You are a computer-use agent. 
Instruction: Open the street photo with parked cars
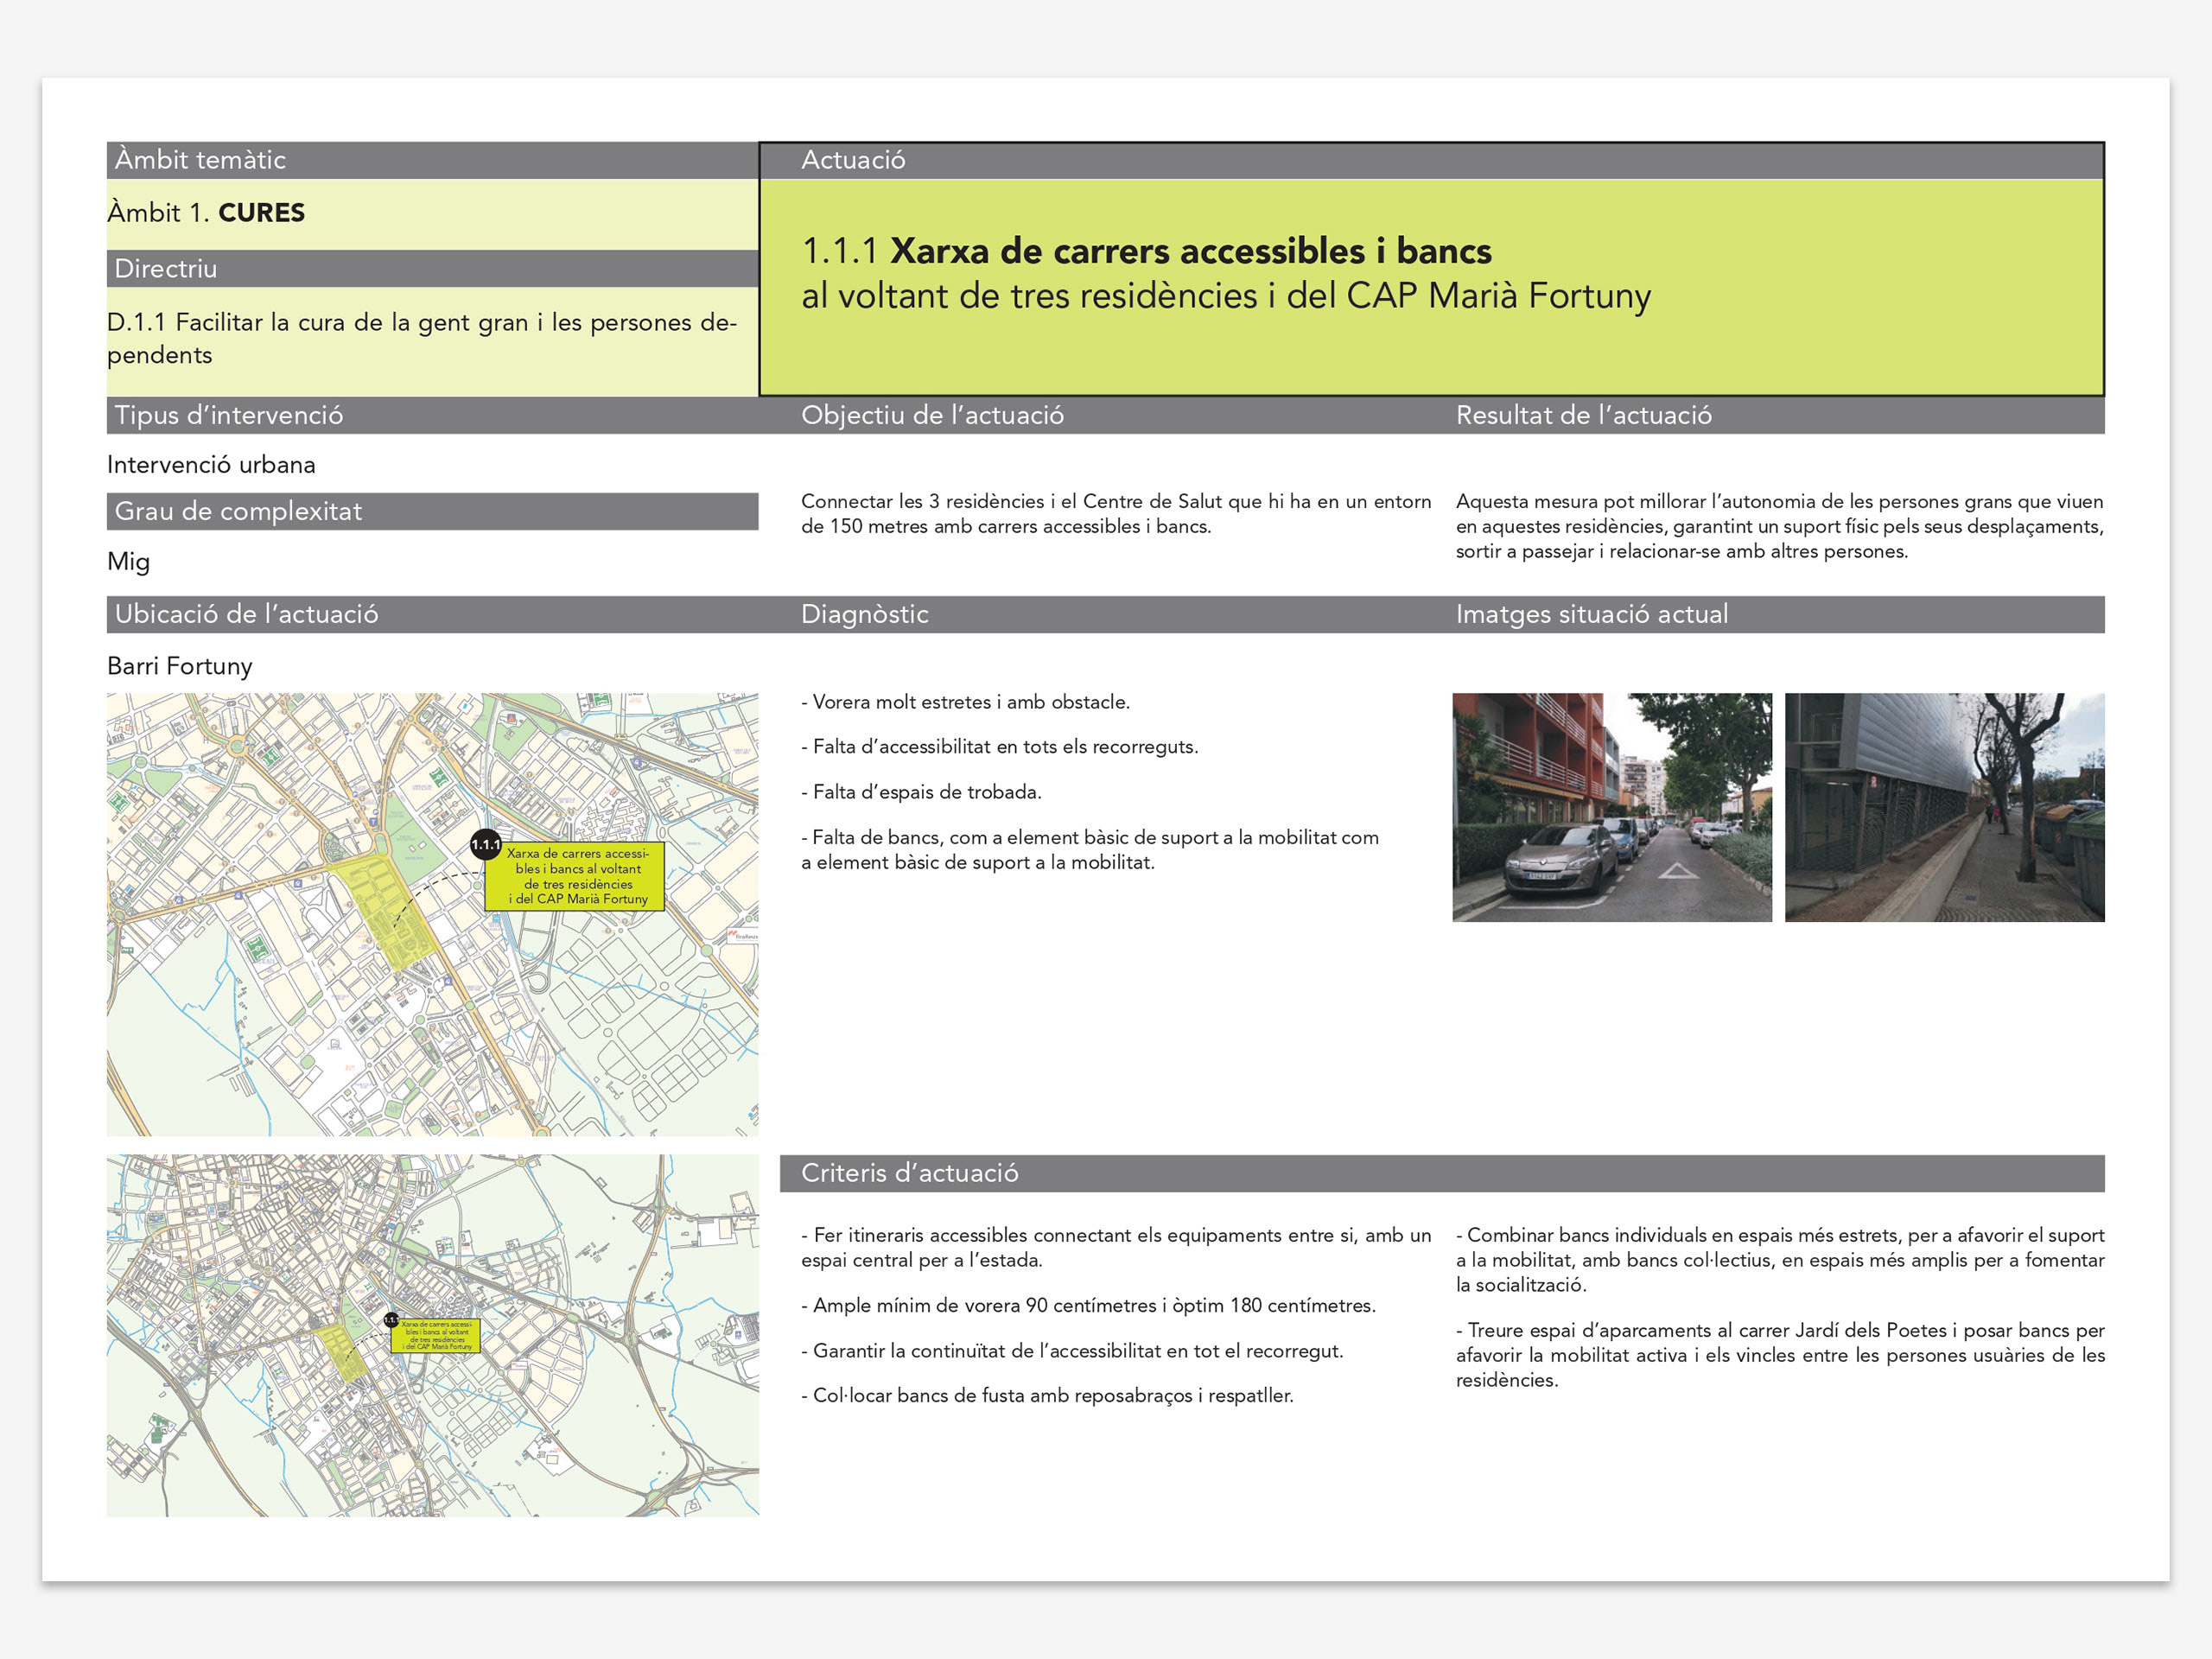point(1612,807)
